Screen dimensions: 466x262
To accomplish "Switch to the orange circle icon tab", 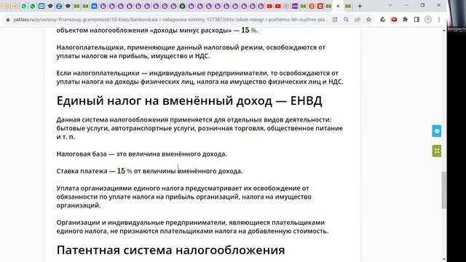I will [x=312, y=6].
